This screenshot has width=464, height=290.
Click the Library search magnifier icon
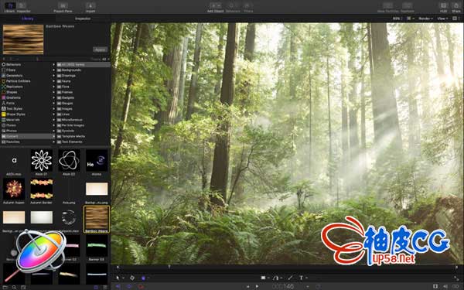[14, 287]
